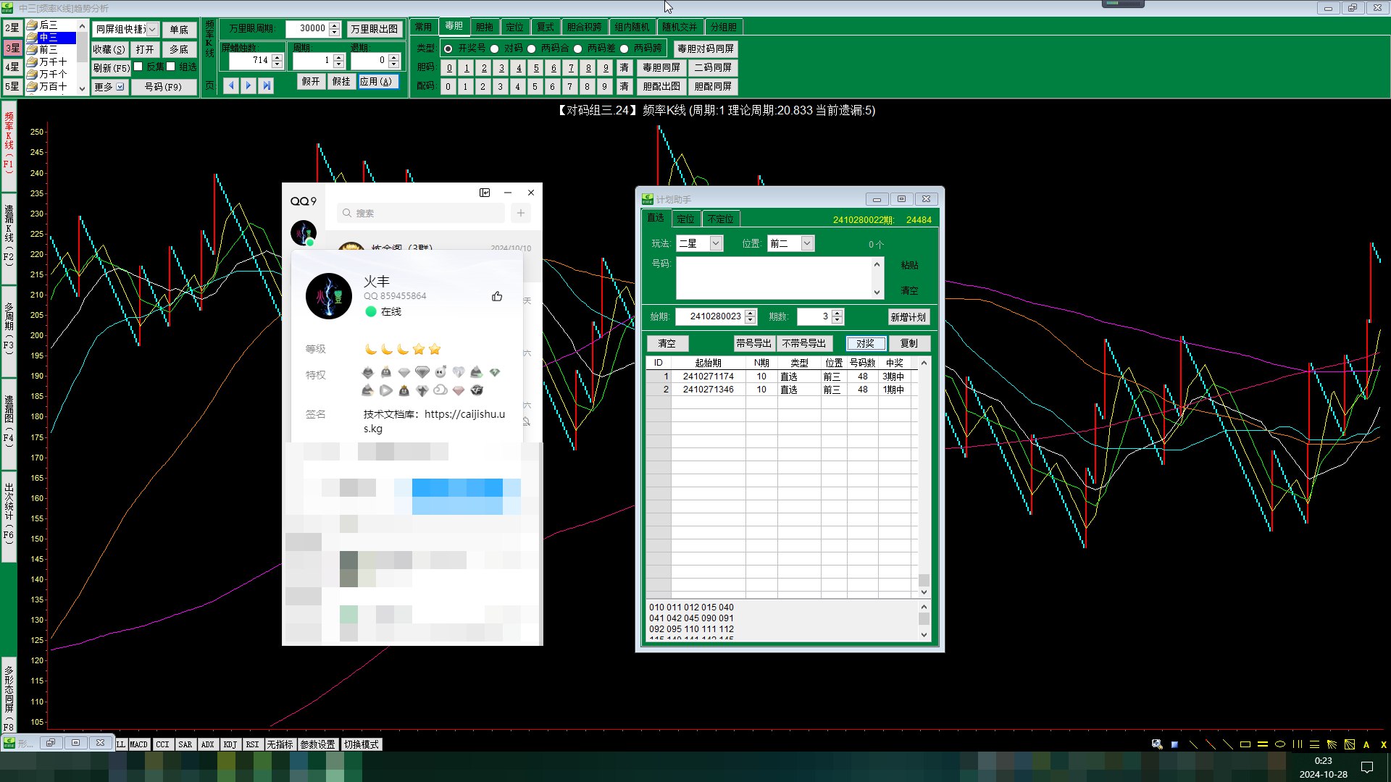Toggle the 4星 star button
Screen dimensions: 1391x782
click(x=12, y=67)
